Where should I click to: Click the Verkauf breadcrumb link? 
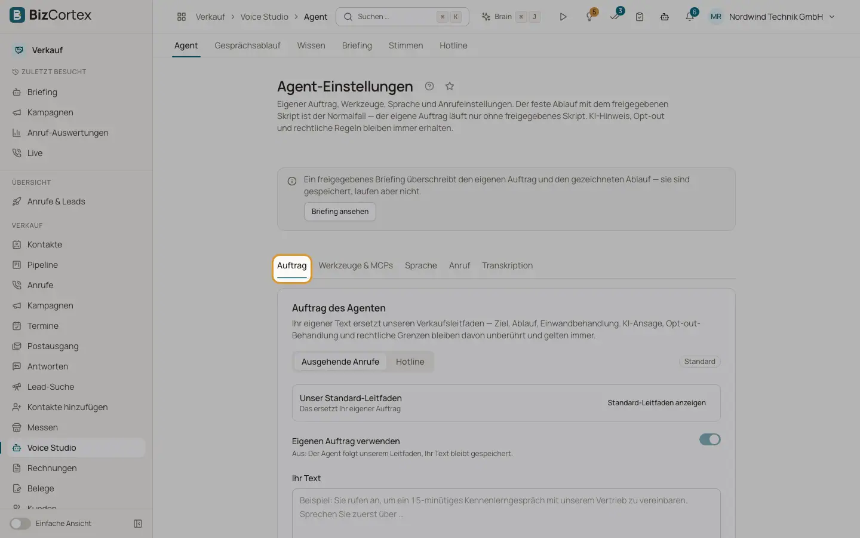[210, 17]
